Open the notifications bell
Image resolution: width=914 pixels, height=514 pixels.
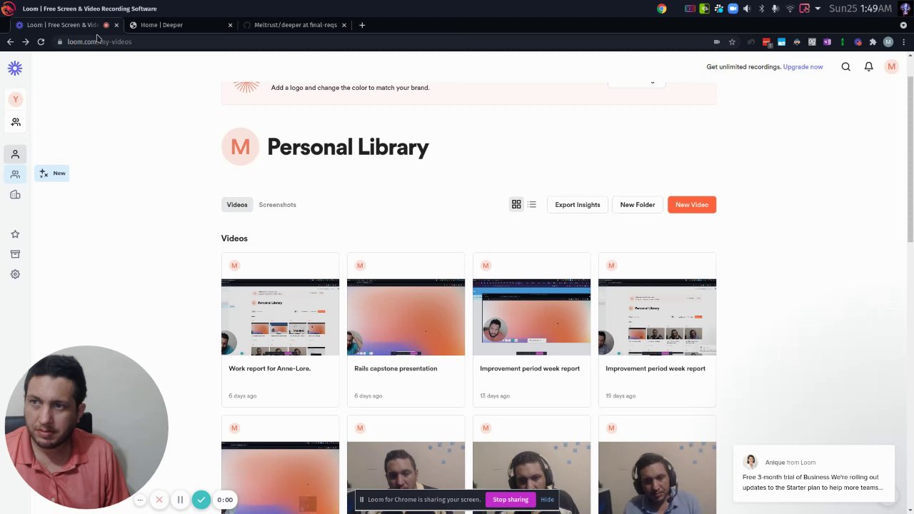coord(869,67)
